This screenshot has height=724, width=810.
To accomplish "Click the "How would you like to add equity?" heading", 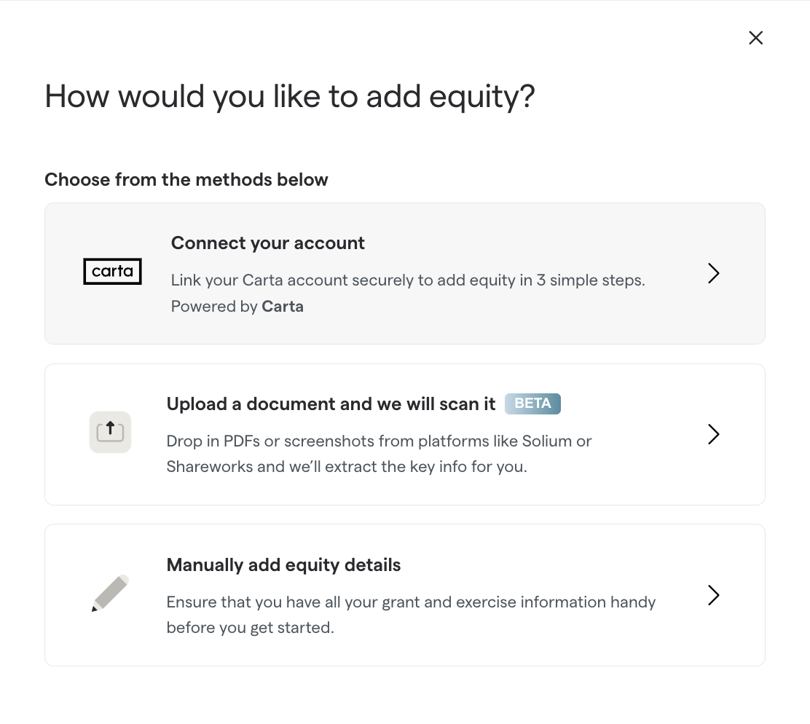I will coord(290,97).
